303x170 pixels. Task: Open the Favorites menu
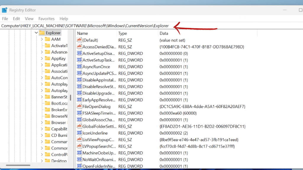pos(46,19)
